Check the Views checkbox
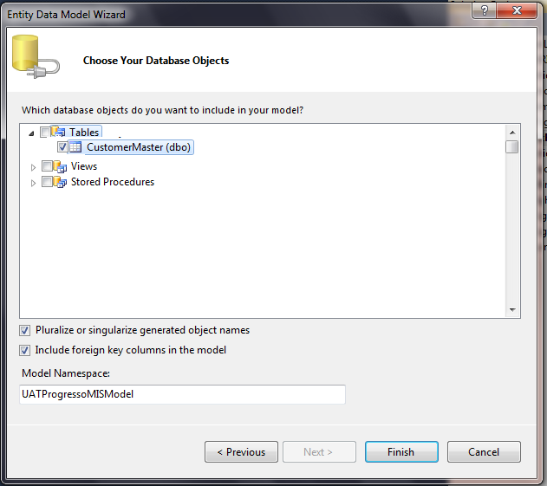This screenshot has width=547, height=486. (47, 166)
